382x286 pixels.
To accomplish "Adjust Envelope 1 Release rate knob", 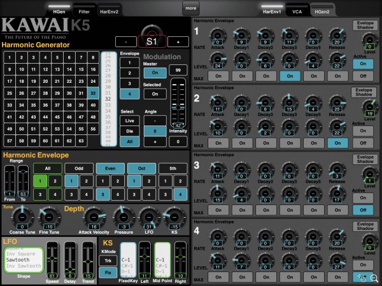I will click(x=337, y=36).
